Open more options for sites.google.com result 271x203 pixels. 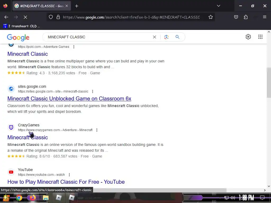click(93, 91)
